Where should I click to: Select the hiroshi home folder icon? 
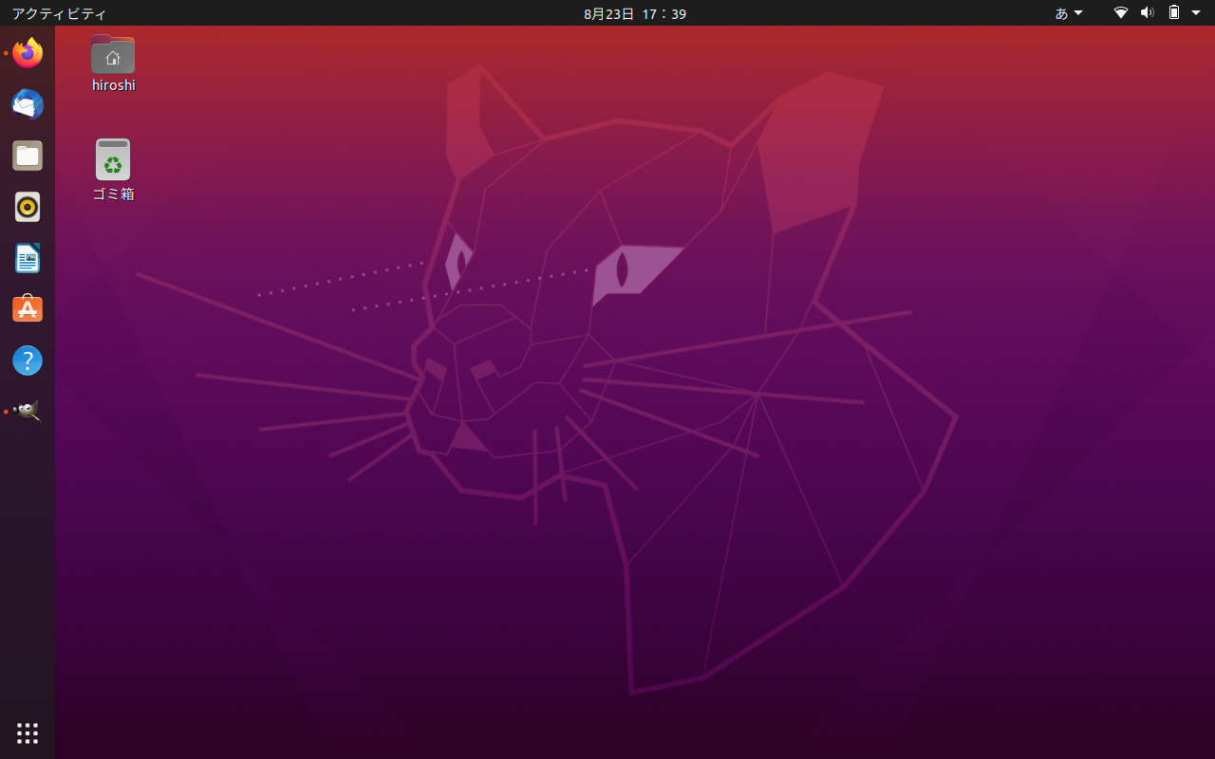pos(113,55)
